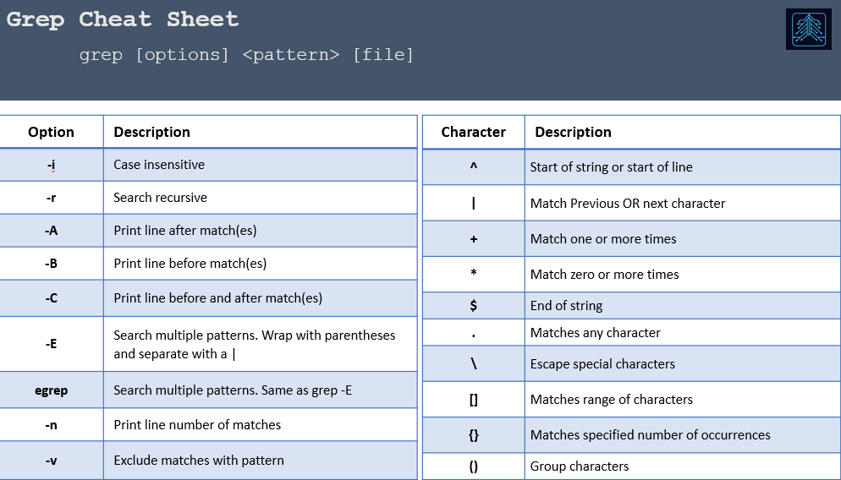The image size is (841, 480).
Task: Select the plus + character cell
Action: (x=474, y=239)
